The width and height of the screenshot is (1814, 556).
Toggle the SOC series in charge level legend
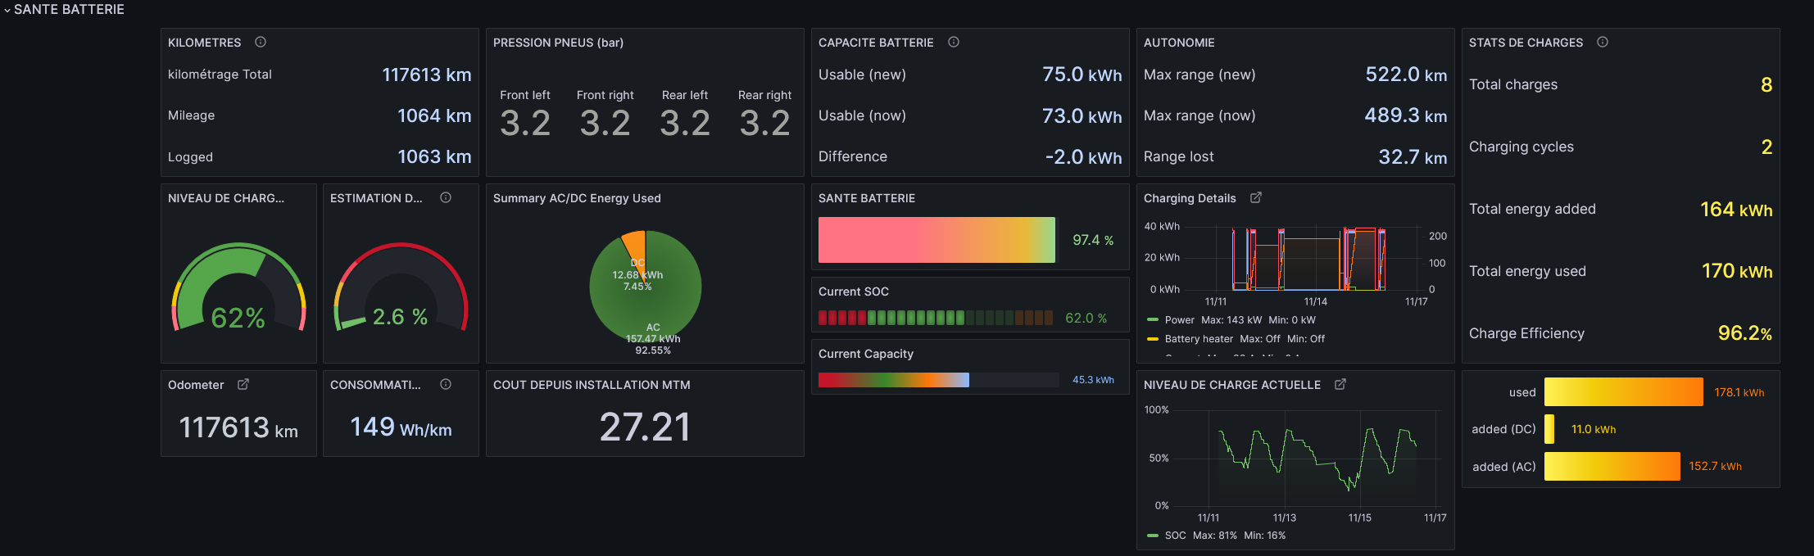coord(1175,536)
